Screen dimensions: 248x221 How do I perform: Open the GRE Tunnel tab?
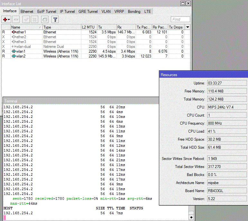tap(88, 12)
